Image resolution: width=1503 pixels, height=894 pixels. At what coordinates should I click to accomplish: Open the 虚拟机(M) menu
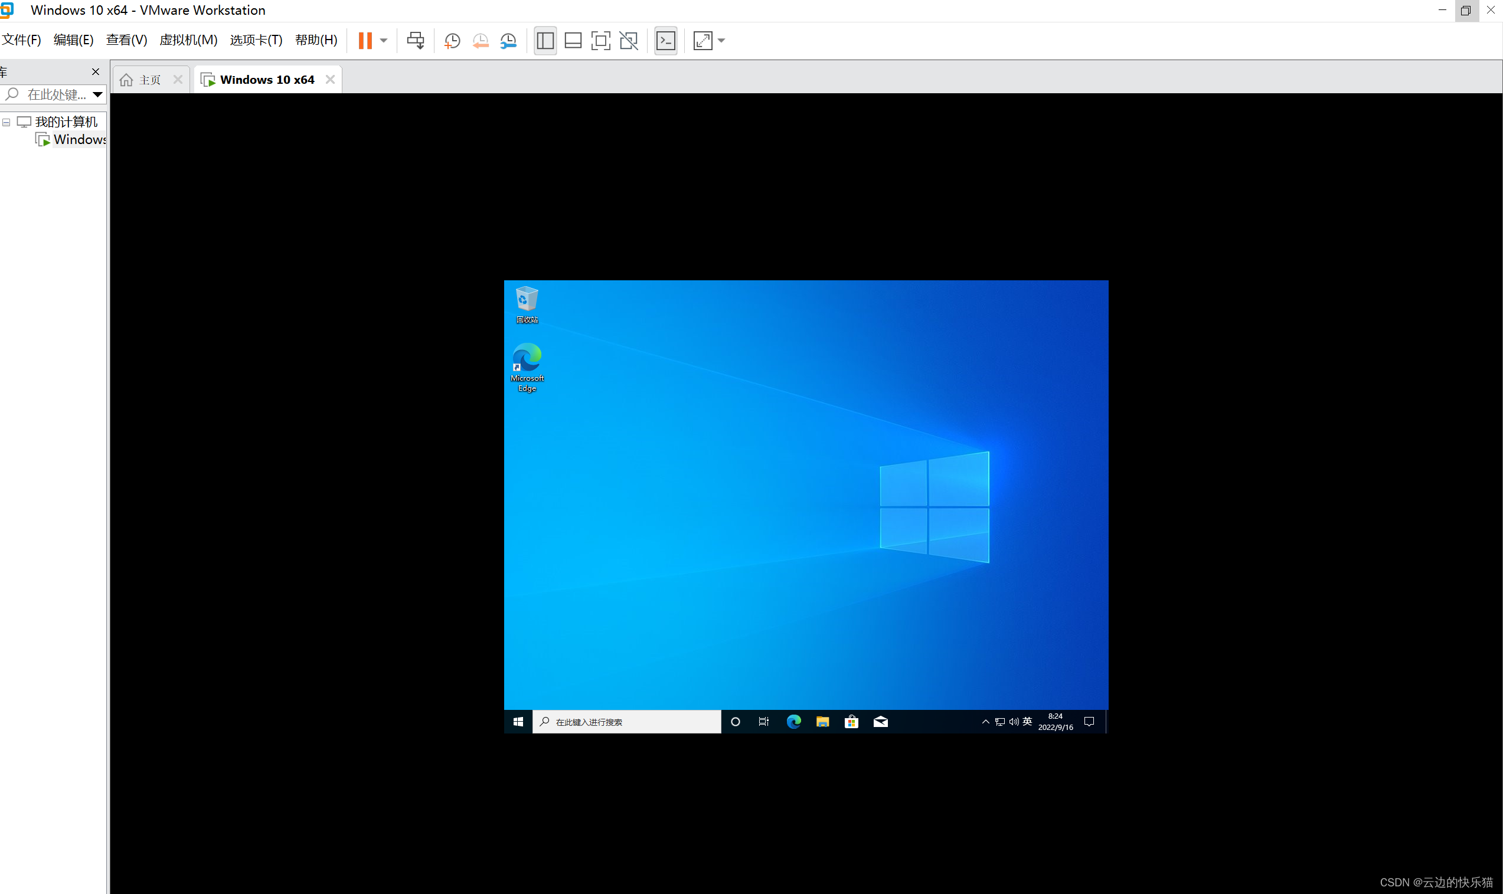pos(188,40)
